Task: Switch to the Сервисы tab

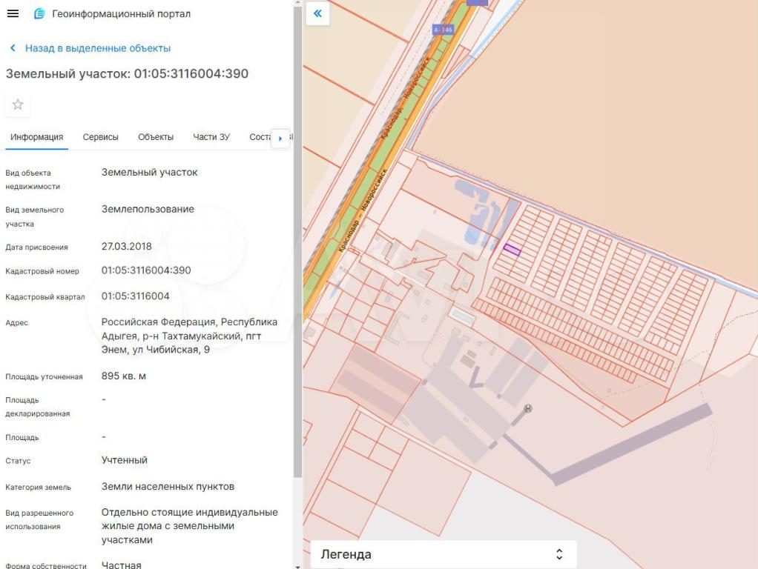Action: [100, 137]
